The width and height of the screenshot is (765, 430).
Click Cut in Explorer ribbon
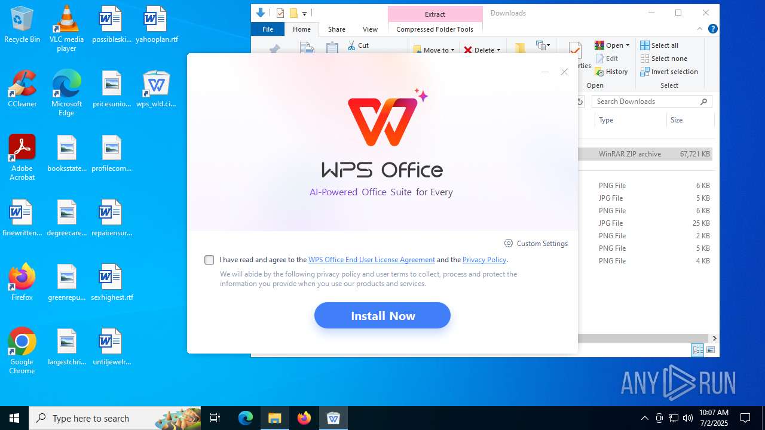click(357, 45)
